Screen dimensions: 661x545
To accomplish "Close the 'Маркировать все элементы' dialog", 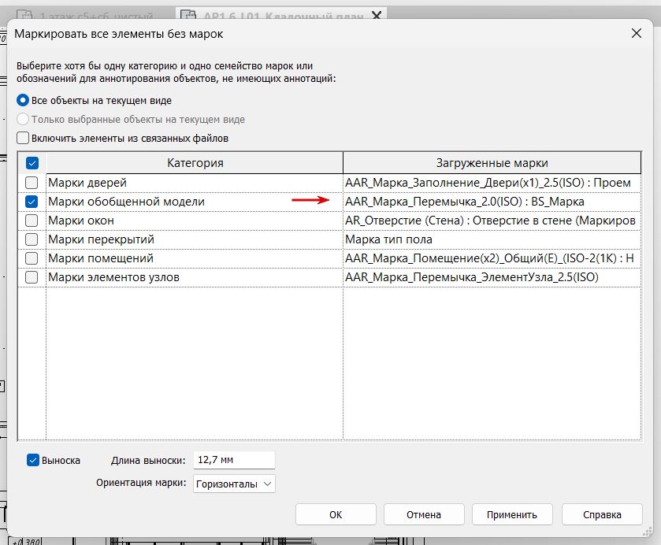I will (637, 33).
